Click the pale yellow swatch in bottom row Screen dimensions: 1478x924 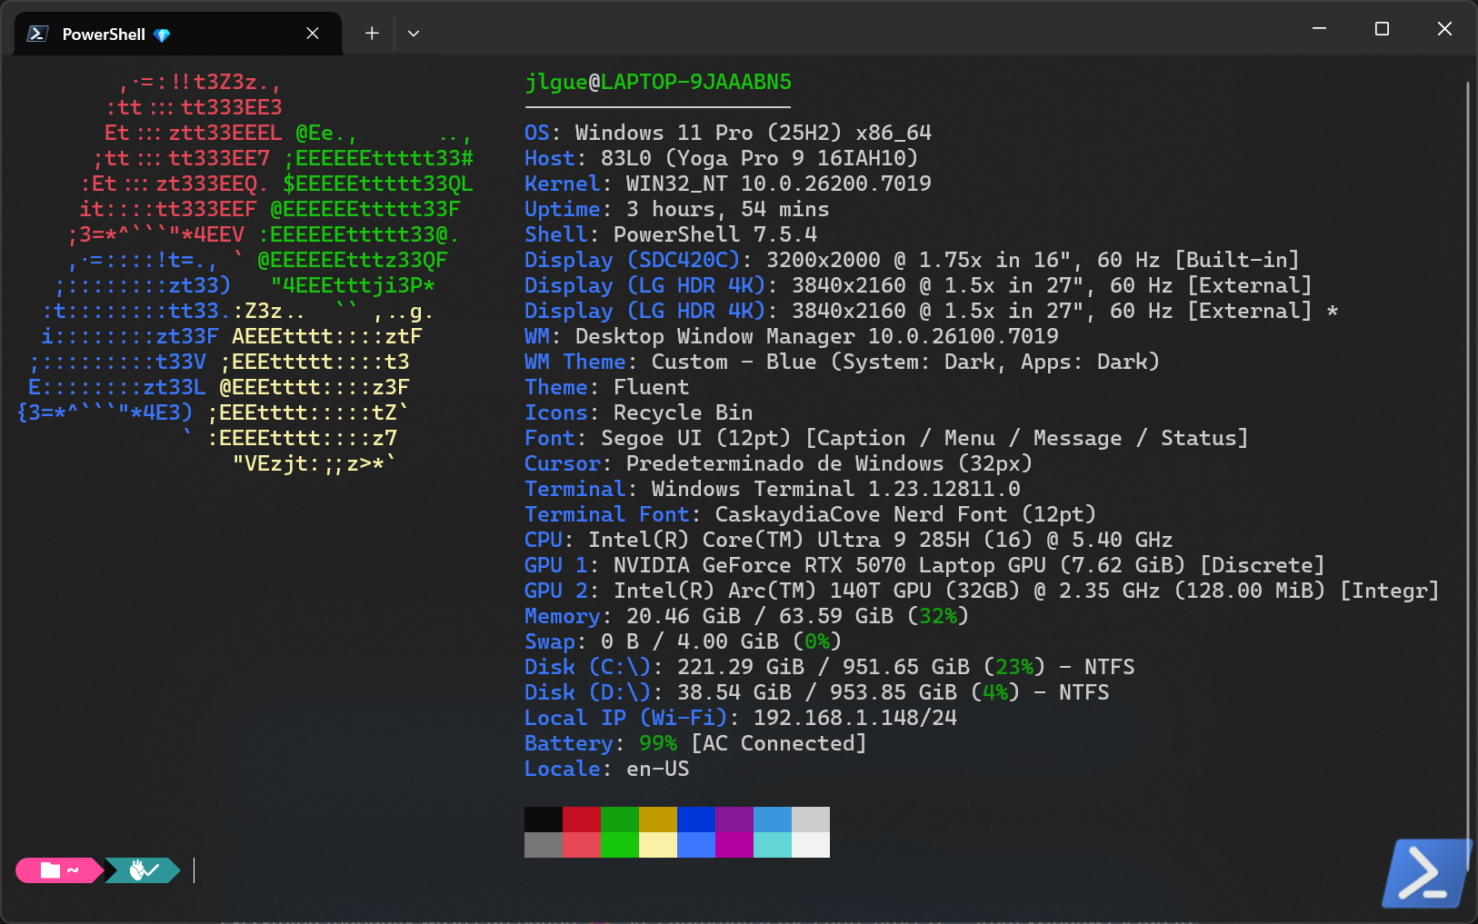[657, 845]
